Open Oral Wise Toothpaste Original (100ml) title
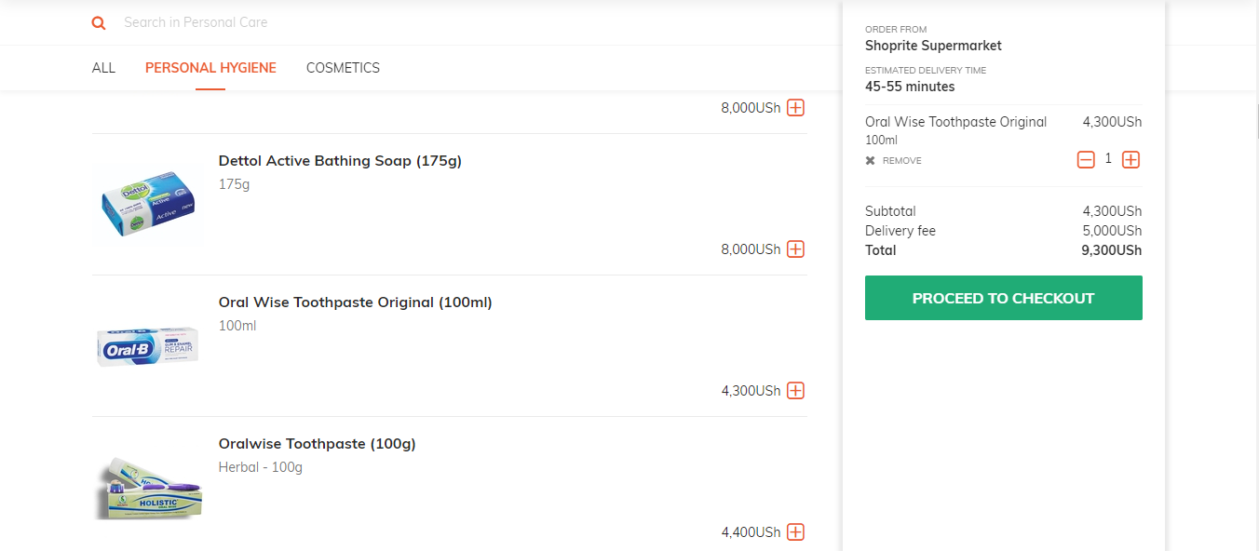This screenshot has width=1259, height=551. [356, 302]
